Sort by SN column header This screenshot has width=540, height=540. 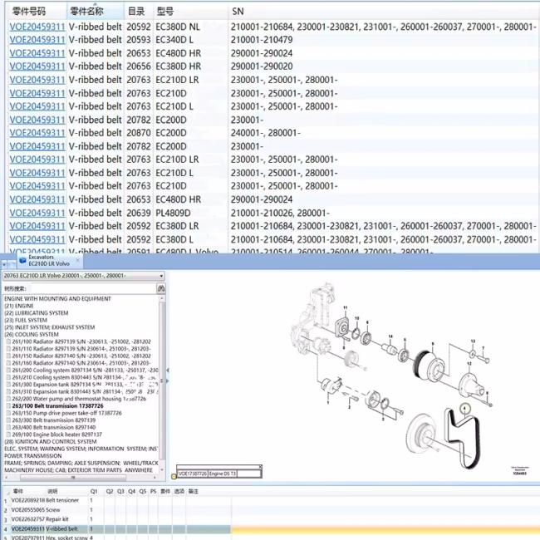click(x=238, y=12)
